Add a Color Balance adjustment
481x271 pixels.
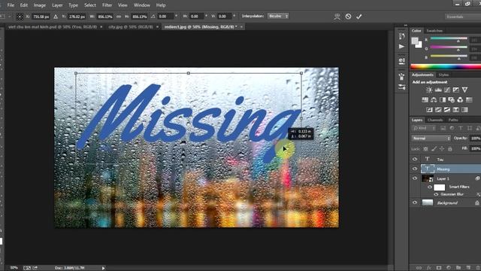[x=434, y=100]
